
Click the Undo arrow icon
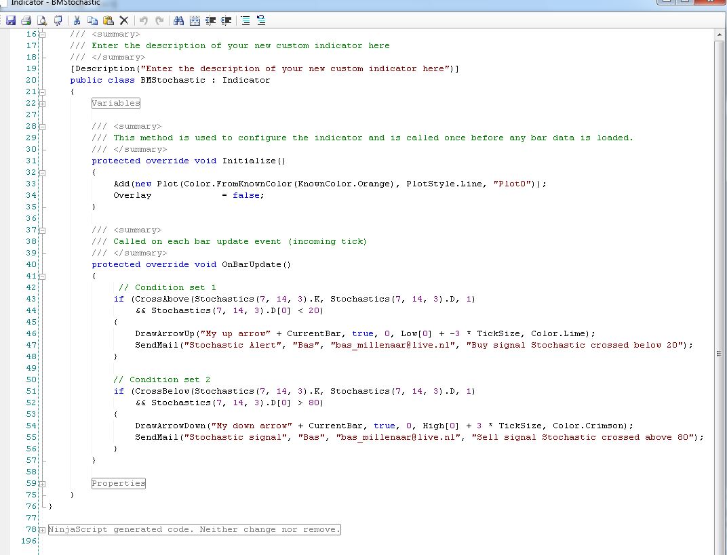(144, 20)
